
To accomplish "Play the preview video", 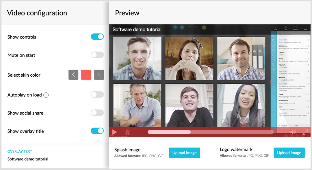I will pyautogui.click(x=115, y=132).
